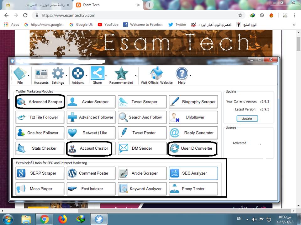
Task: Click the Stats Checker chart icon
Action: pos(21,148)
